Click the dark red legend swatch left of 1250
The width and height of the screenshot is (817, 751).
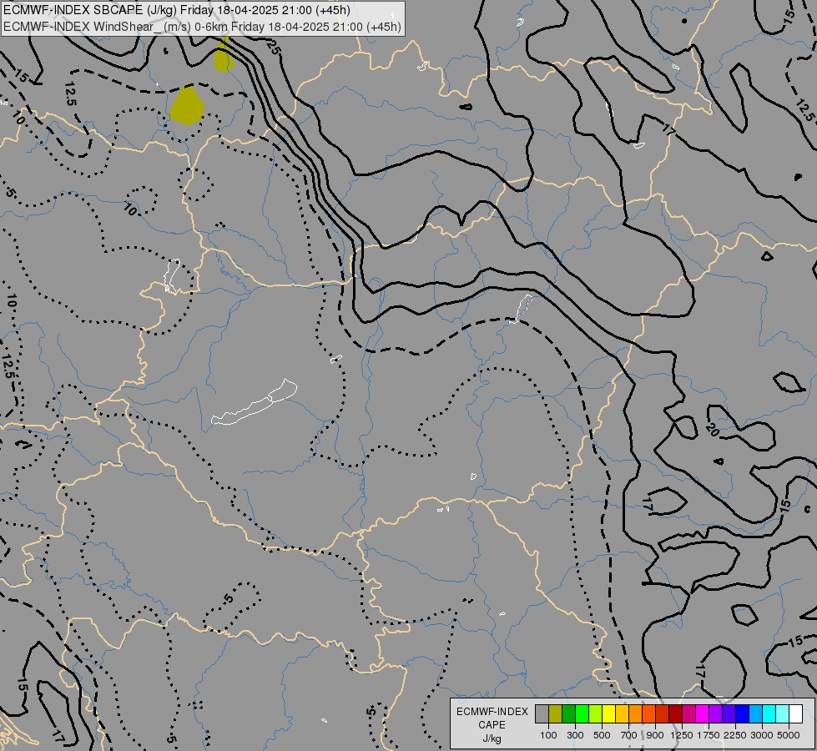pyautogui.click(x=675, y=714)
